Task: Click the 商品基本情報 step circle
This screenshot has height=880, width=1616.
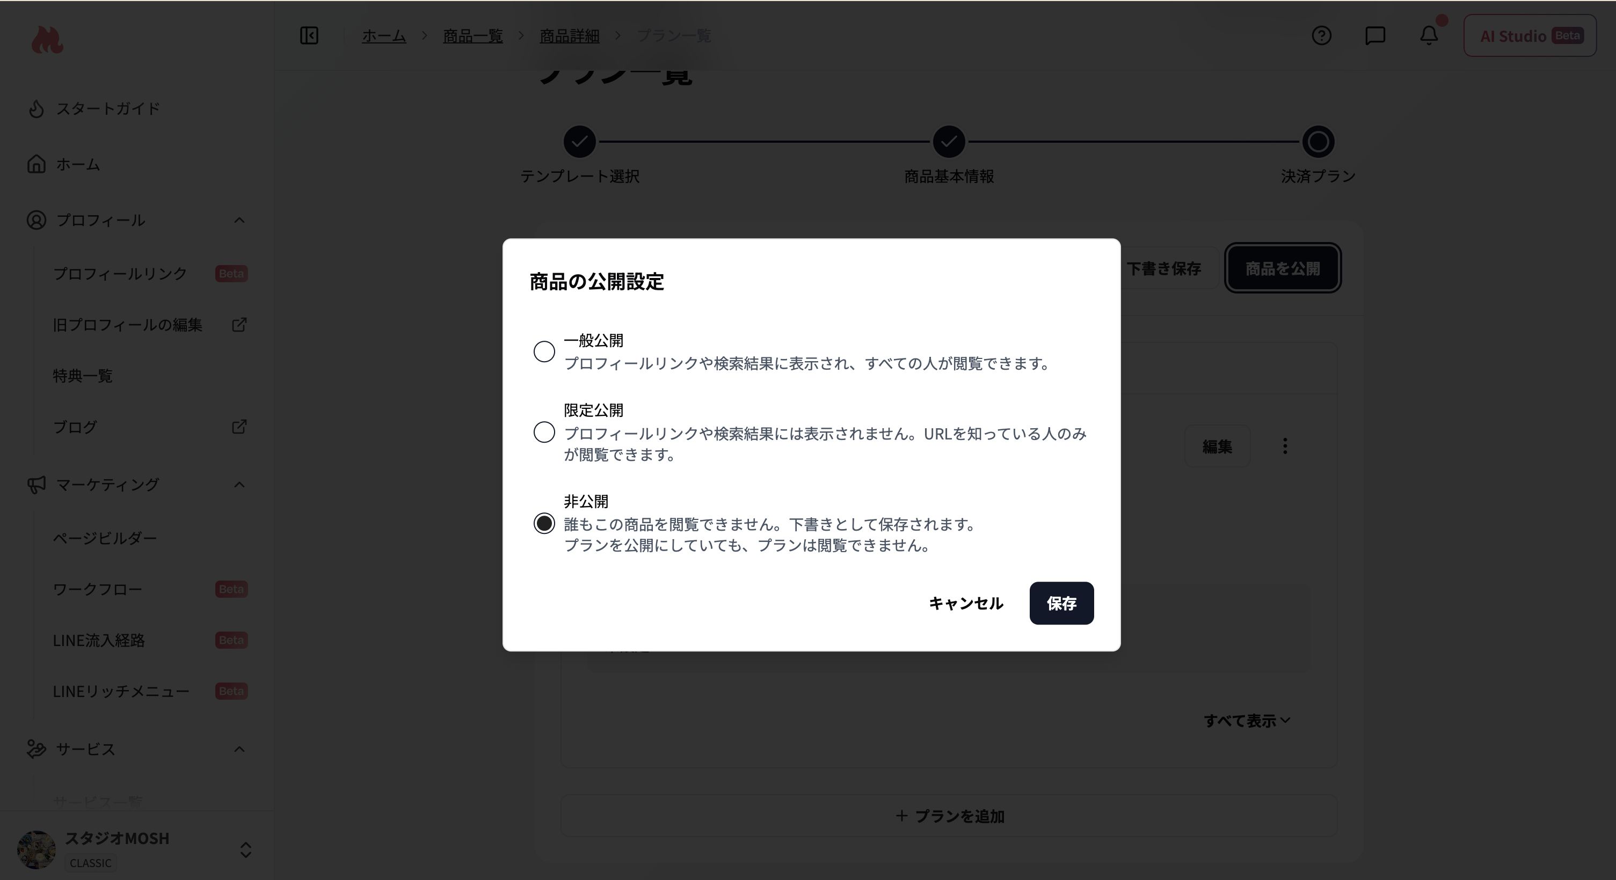Action: pos(949,142)
